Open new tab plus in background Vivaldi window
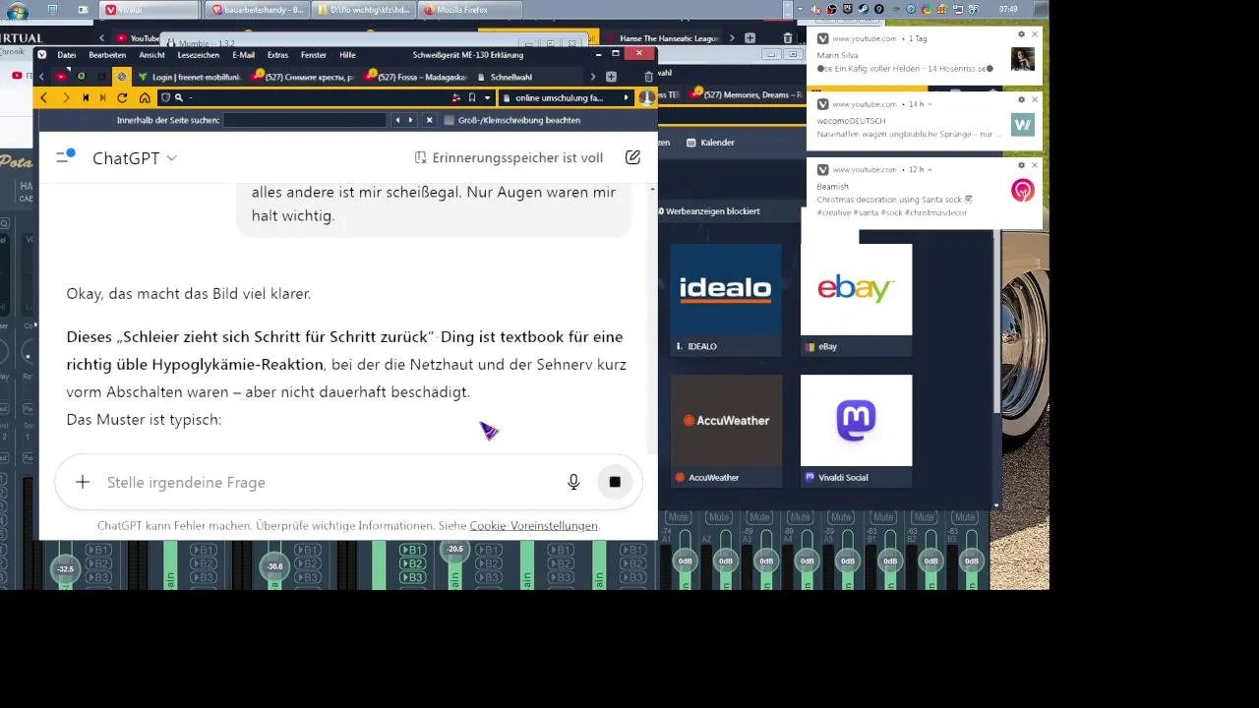The image size is (1259, 708). 749,38
